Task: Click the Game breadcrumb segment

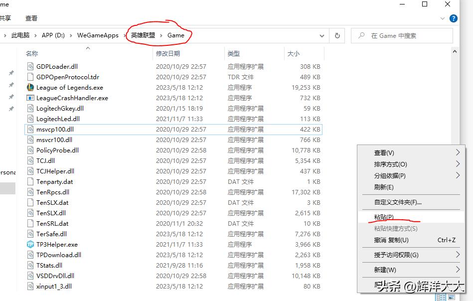Action: pyautogui.click(x=176, y=35)
